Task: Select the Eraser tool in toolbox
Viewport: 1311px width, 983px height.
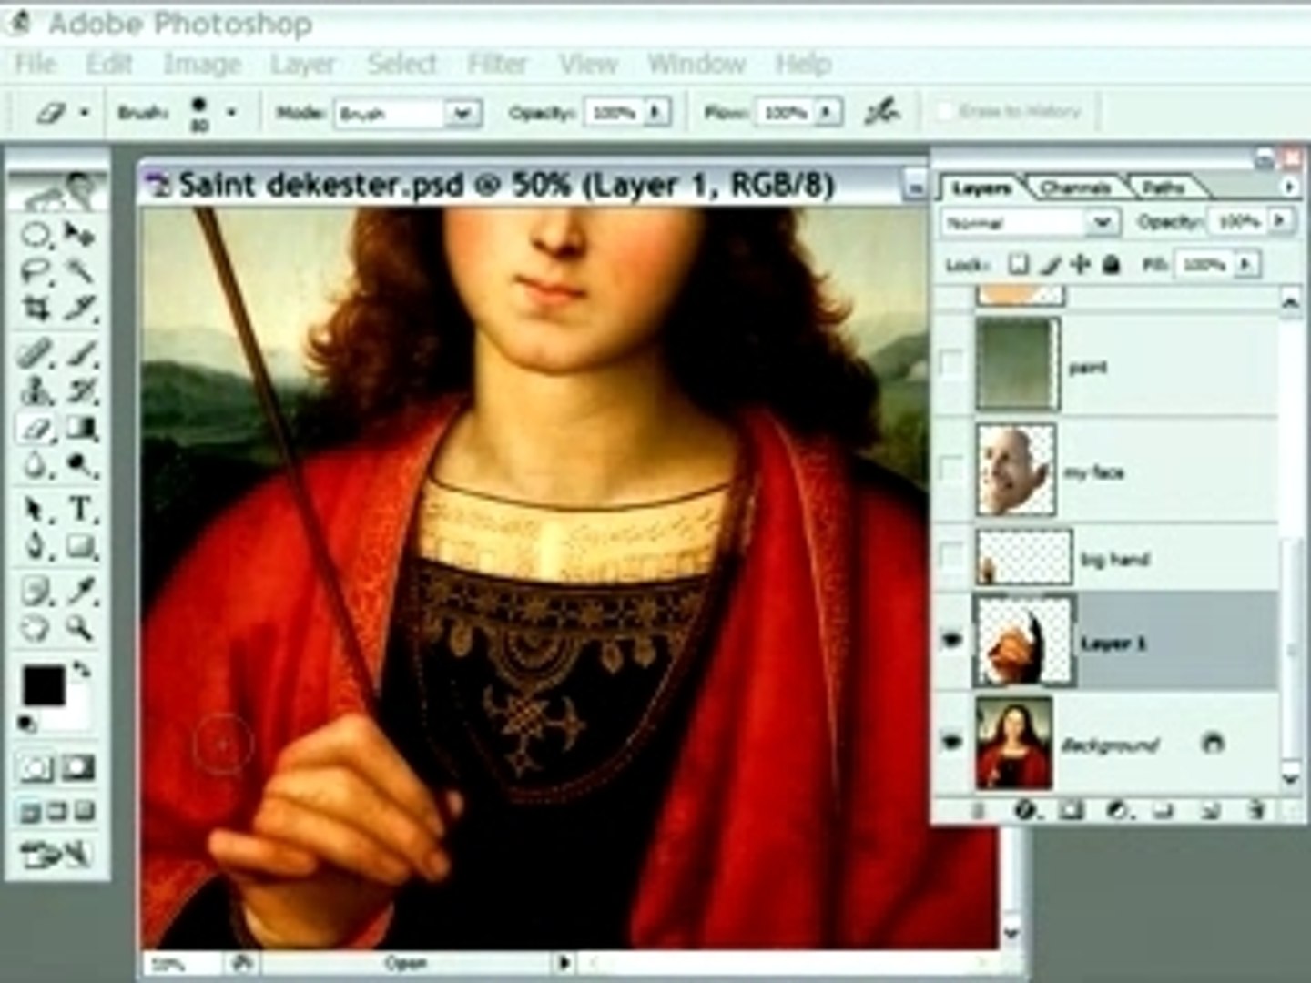Action: [x=36, y=428]
